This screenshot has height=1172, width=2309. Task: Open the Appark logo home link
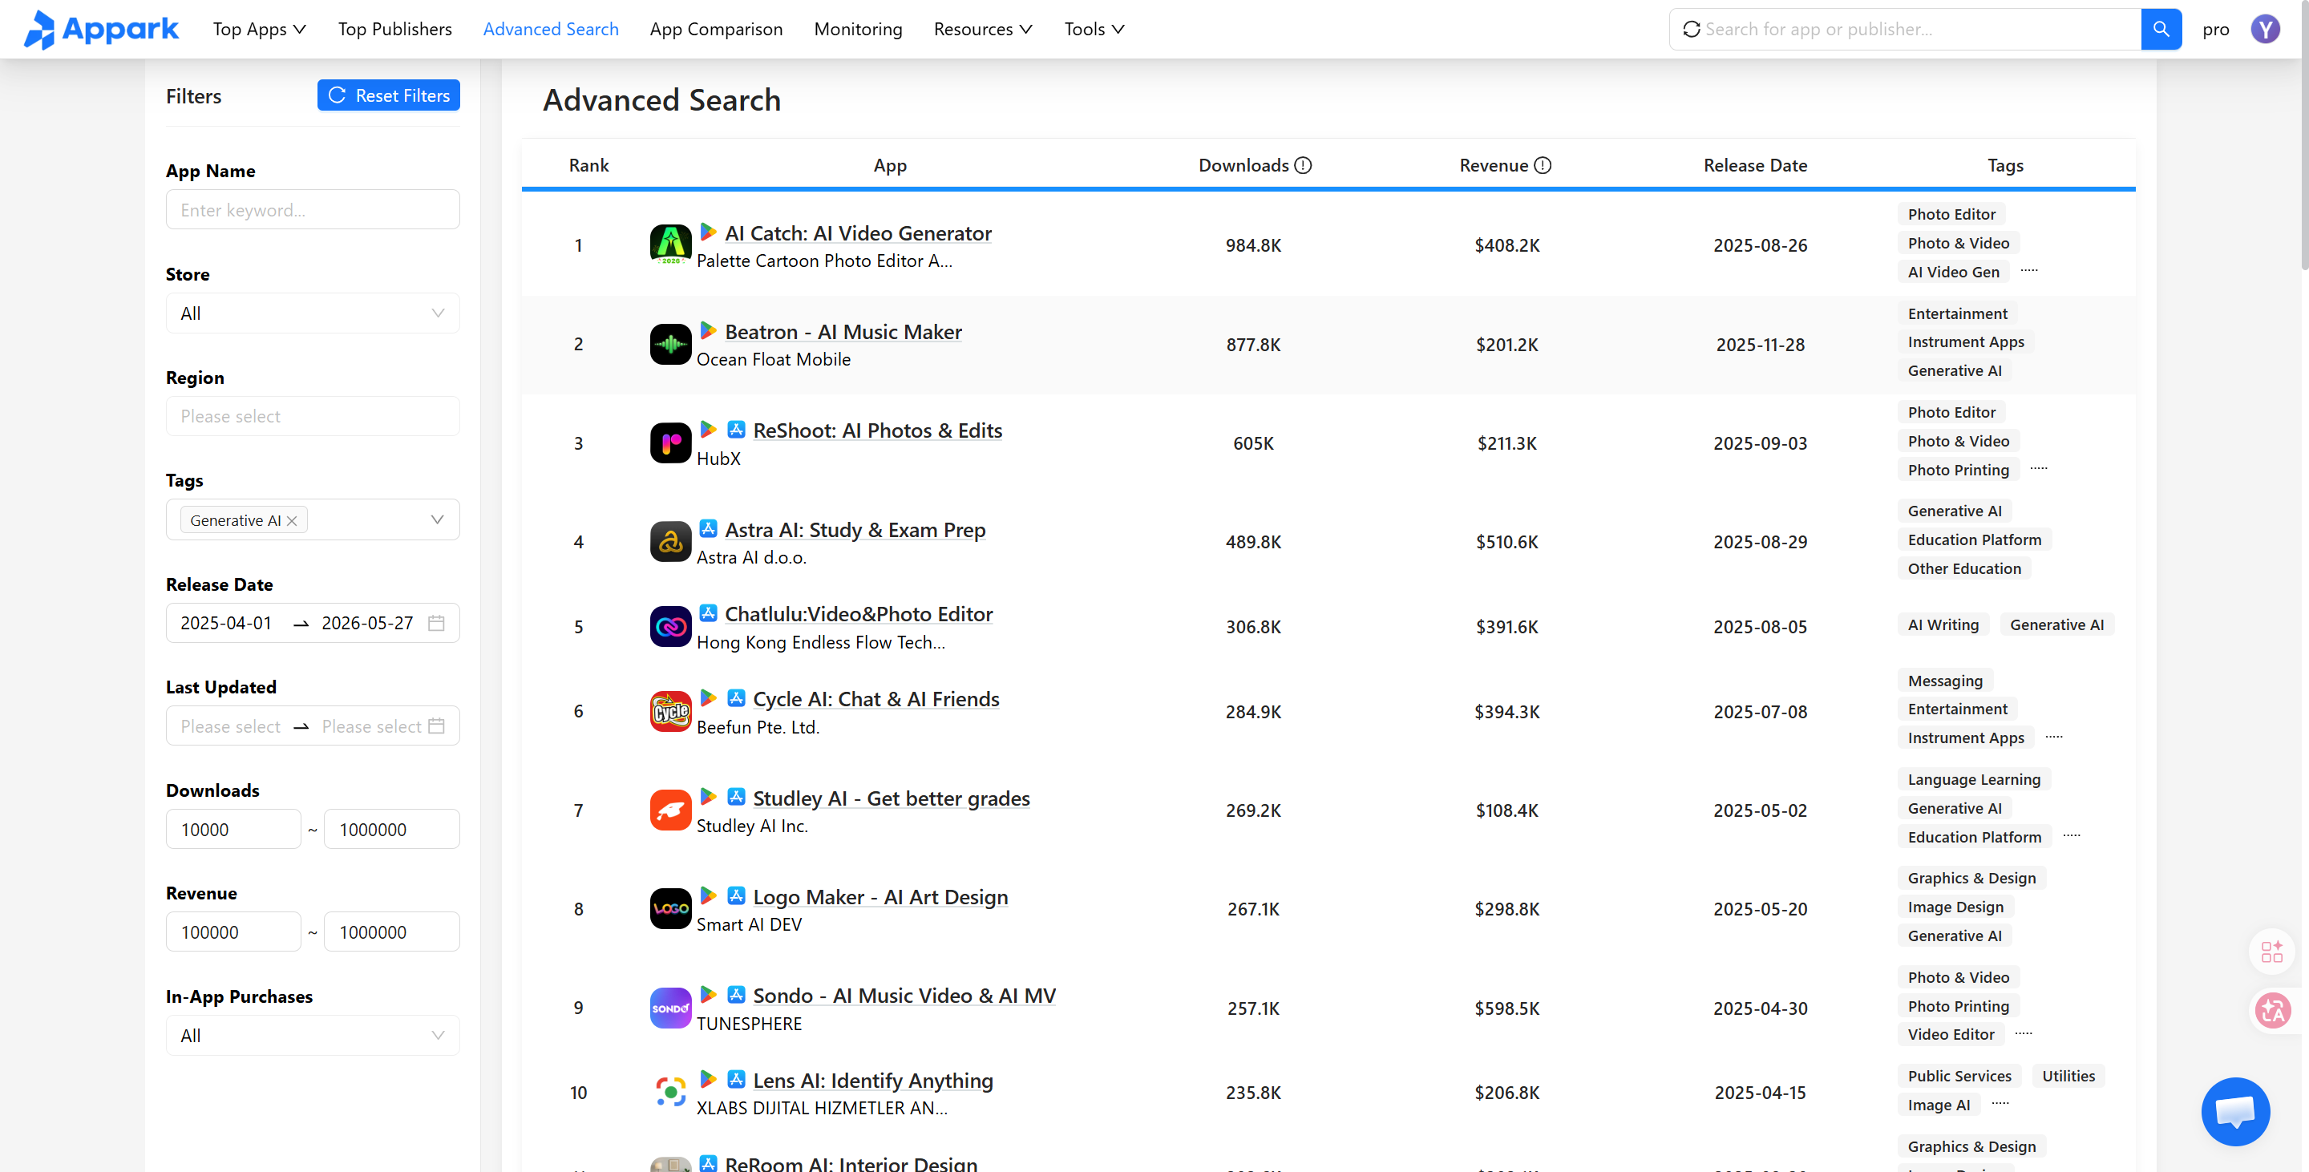[101, 30]
